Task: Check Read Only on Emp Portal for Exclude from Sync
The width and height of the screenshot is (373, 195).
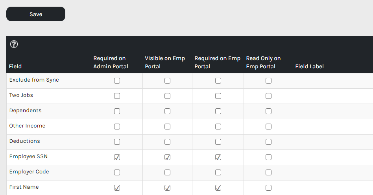Action: (x=268, y=81)
